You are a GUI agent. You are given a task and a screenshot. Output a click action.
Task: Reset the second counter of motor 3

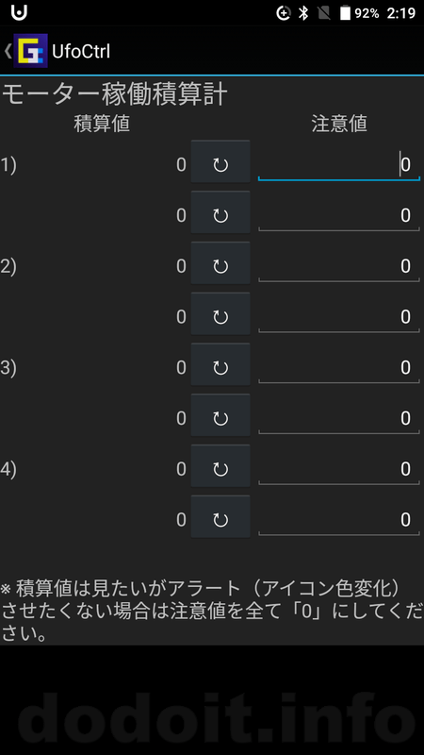coord(220,415)
